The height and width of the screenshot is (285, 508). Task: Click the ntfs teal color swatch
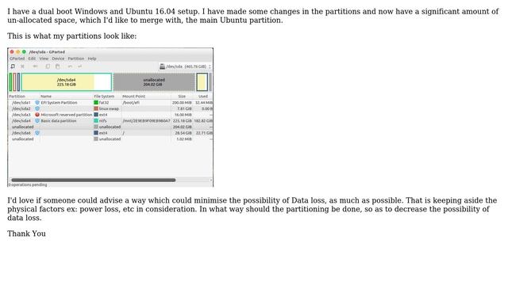96,121
